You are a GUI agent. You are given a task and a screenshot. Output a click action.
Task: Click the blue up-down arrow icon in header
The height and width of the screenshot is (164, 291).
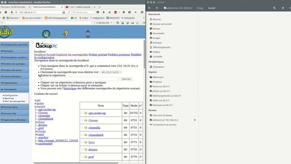coord(88,34)
